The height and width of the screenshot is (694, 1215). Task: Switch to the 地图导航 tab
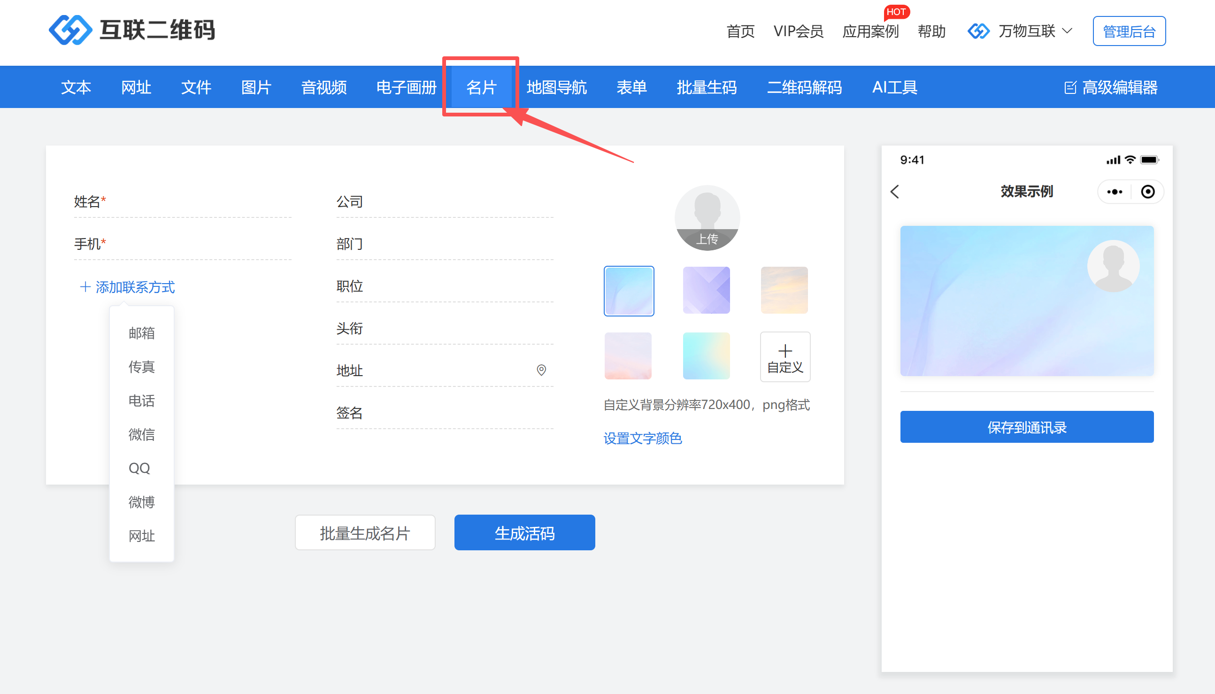pos(556,87)
